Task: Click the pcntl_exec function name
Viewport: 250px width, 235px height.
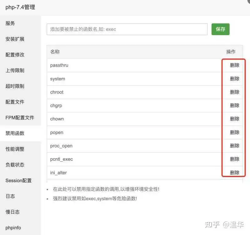Action: 61,159
